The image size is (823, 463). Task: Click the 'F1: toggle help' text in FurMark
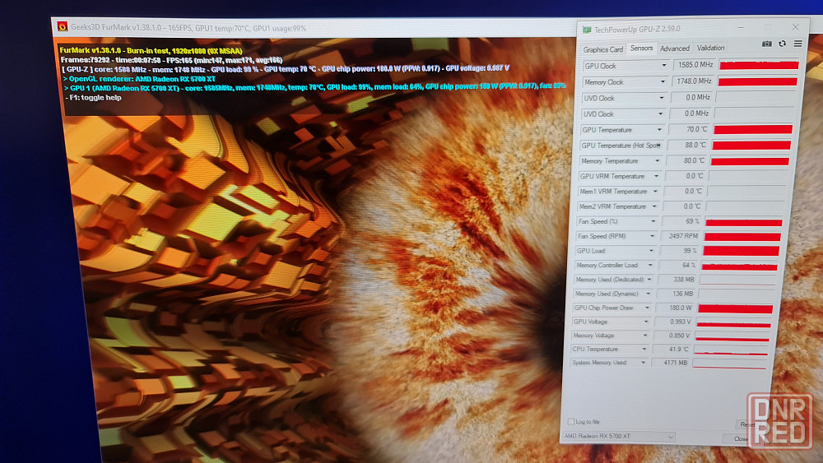coord(95,98)
